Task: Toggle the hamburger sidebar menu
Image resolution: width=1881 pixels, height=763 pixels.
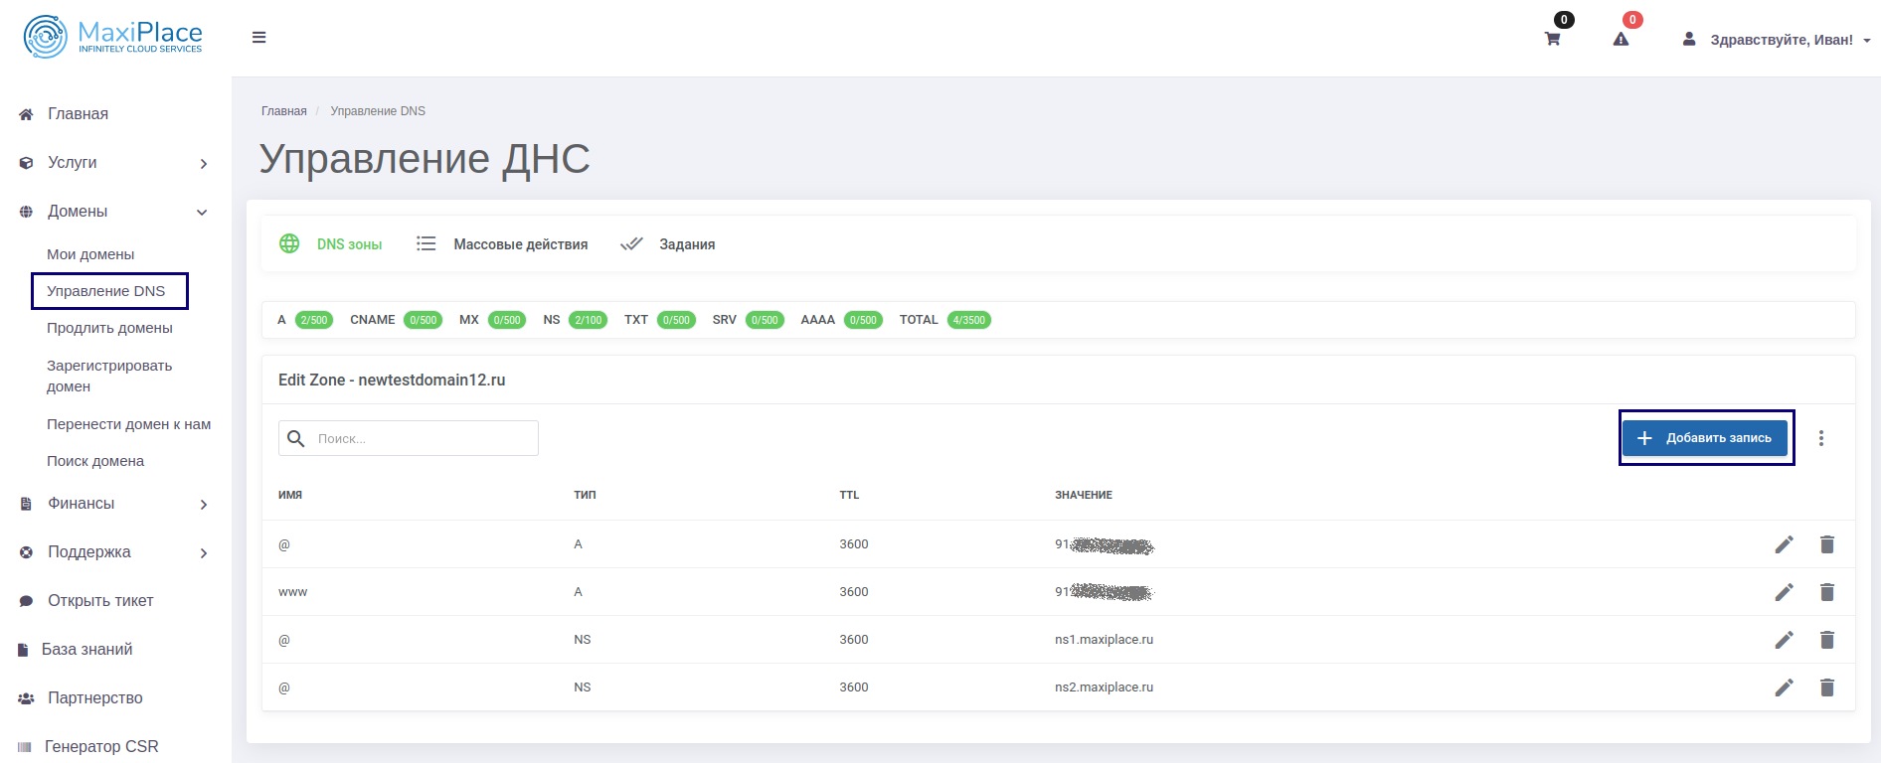Action: coord(258,38)
